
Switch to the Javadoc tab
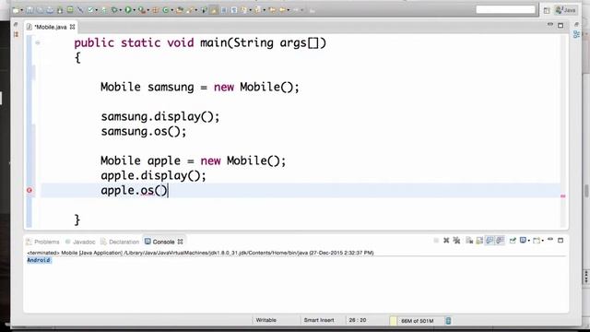(80, 242)
